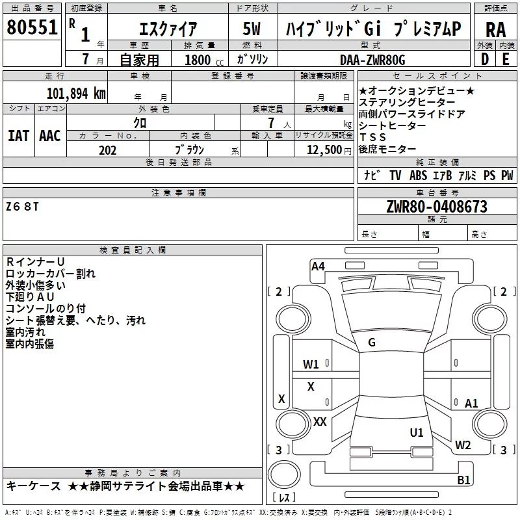This screenshot has width=520, height=520.
Task: Select the G windshield marker on diagram
Action: (372, 343)
